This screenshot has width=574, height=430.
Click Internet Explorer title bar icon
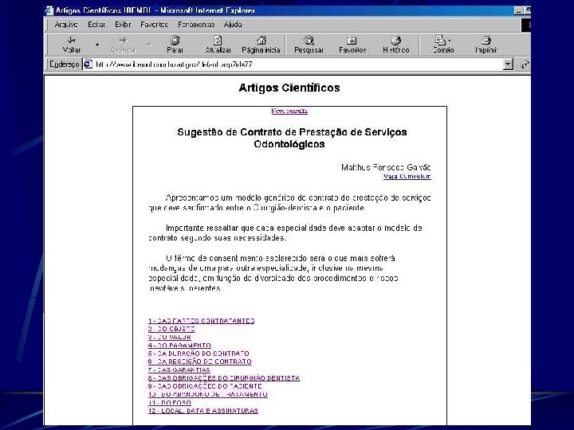49,10
